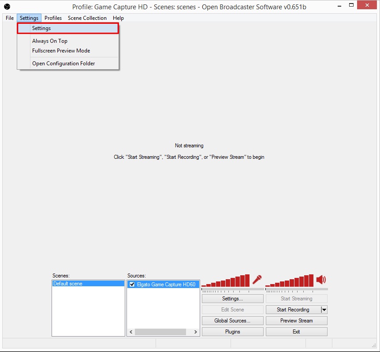Open the Scene Collection menu

87,18
